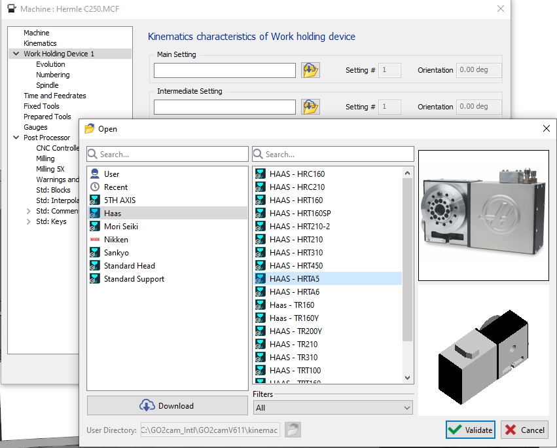Open the Filters dropdown set to All
This screenshot has width=557, height=448.
coord(332,408)
